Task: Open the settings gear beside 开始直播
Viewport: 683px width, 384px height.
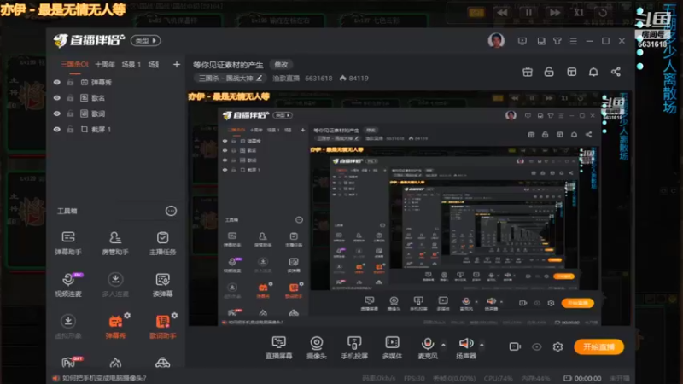Action: click(x=558, y=346)
